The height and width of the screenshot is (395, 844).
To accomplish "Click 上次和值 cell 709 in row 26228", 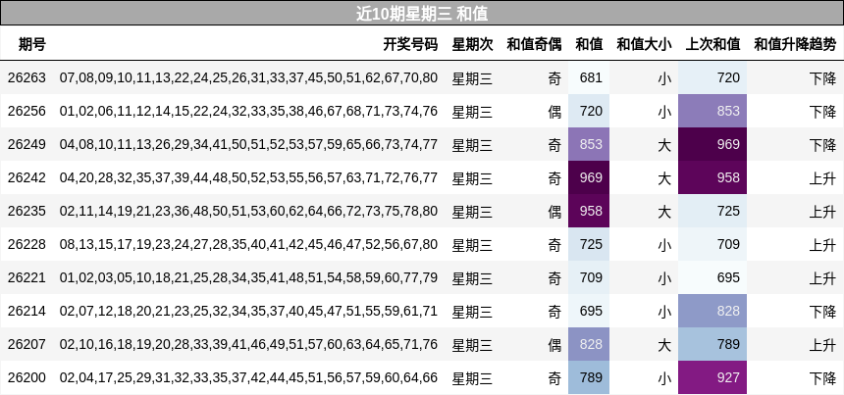I will 712,244.
